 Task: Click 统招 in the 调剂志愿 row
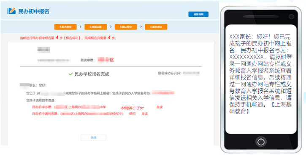click(132, 114)
